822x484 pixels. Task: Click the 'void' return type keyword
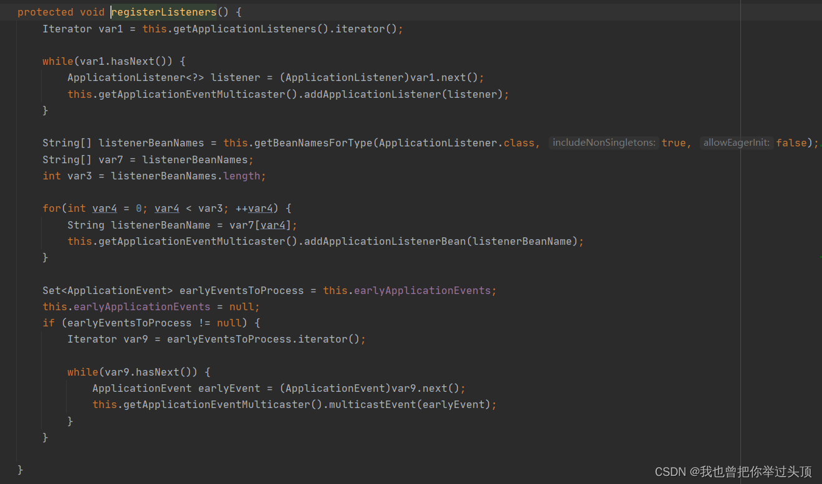92,12
